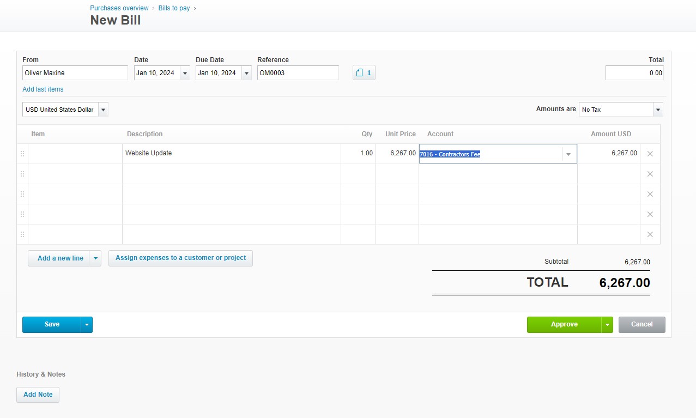Select the Unit Price cell 6,267.00
Screen dimensions: 696x418
[x=397, y=154]
